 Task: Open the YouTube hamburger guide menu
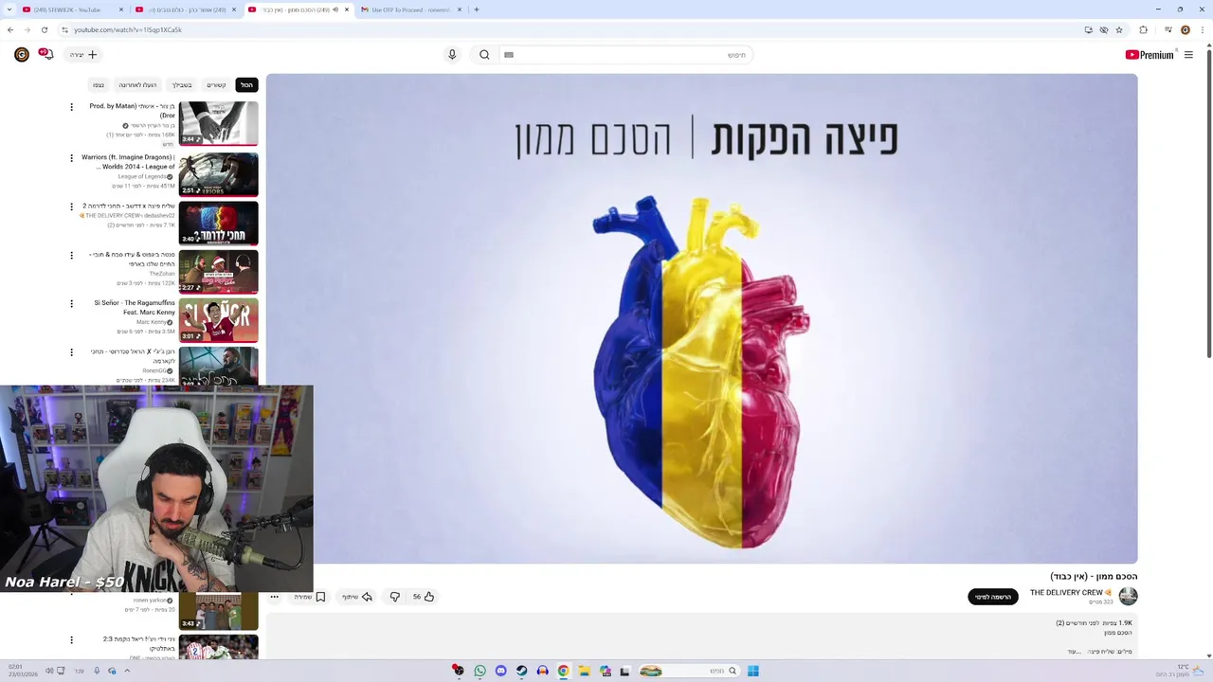coord(1188,55)
